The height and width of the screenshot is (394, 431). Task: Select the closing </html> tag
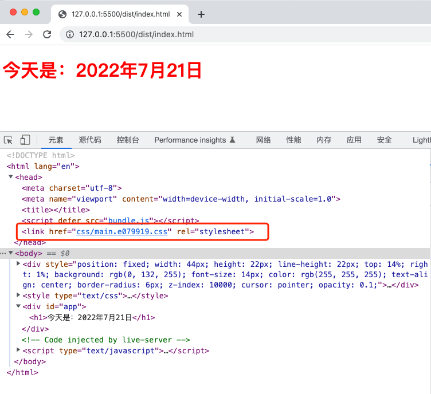[x=22, y=372]
